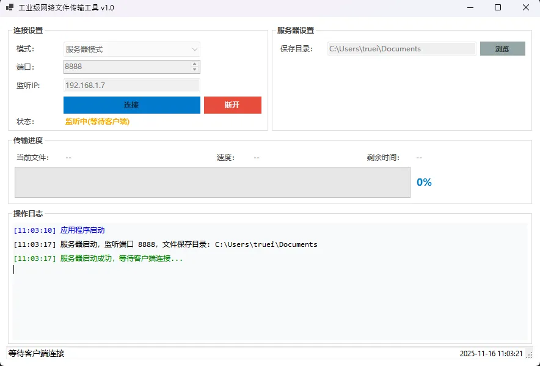Click the app icon in the title bar
This screenshot has height=366, width=540.
(10, 8)
